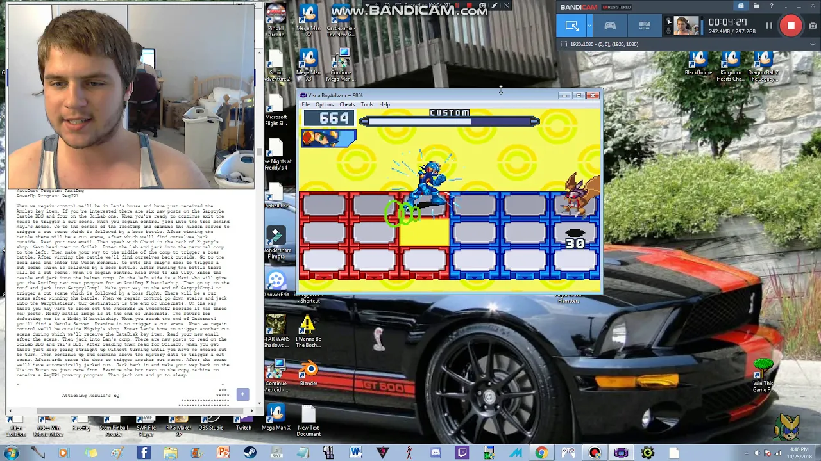Toggle the microphone in Bandicam
This screenshot has width=821, height=461.
669,30
